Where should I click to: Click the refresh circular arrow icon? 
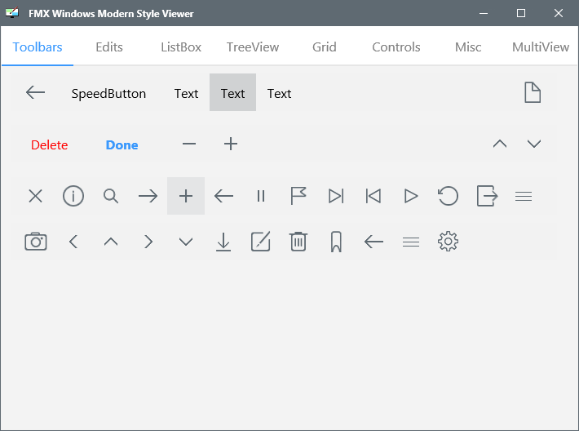(x=448, y=196)
